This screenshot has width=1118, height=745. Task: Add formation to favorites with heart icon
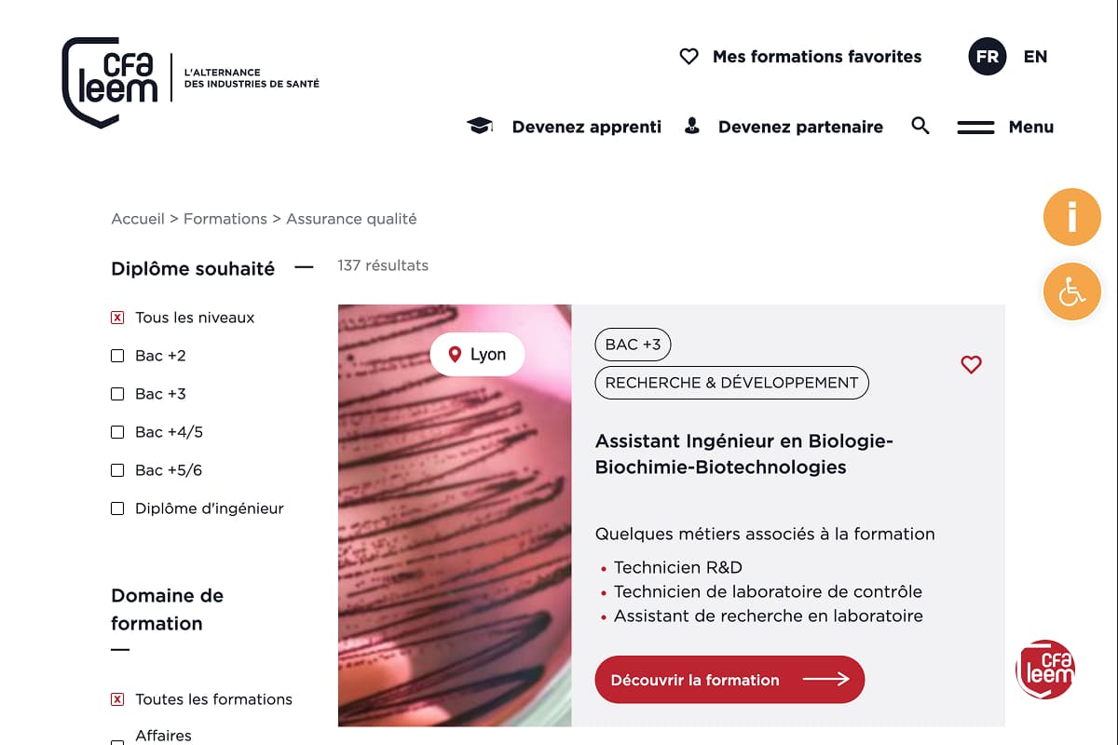971,365
